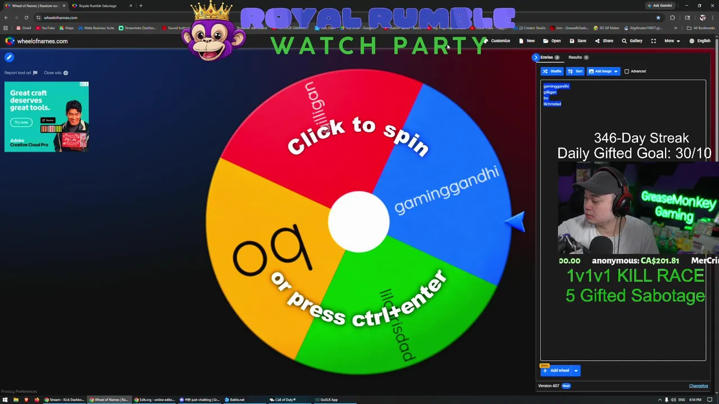Share the wheel
Image resolution: width=719 pixels, height=404 pixels.
604,41
